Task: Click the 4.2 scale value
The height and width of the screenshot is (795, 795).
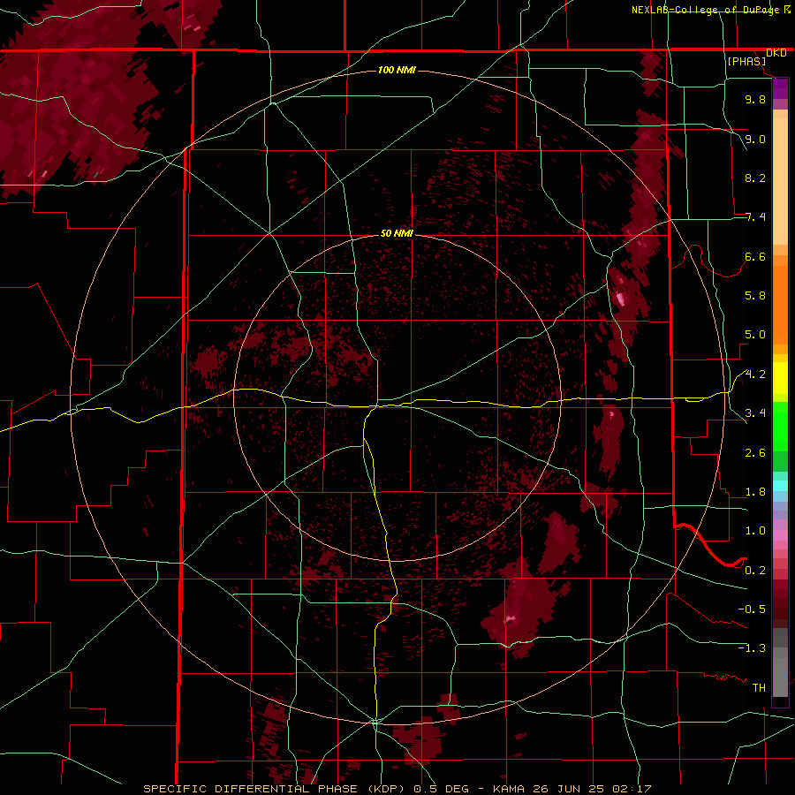Action: click(755, 375)
